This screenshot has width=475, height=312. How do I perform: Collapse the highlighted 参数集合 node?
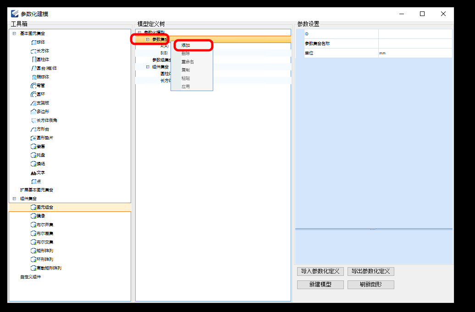148,39
